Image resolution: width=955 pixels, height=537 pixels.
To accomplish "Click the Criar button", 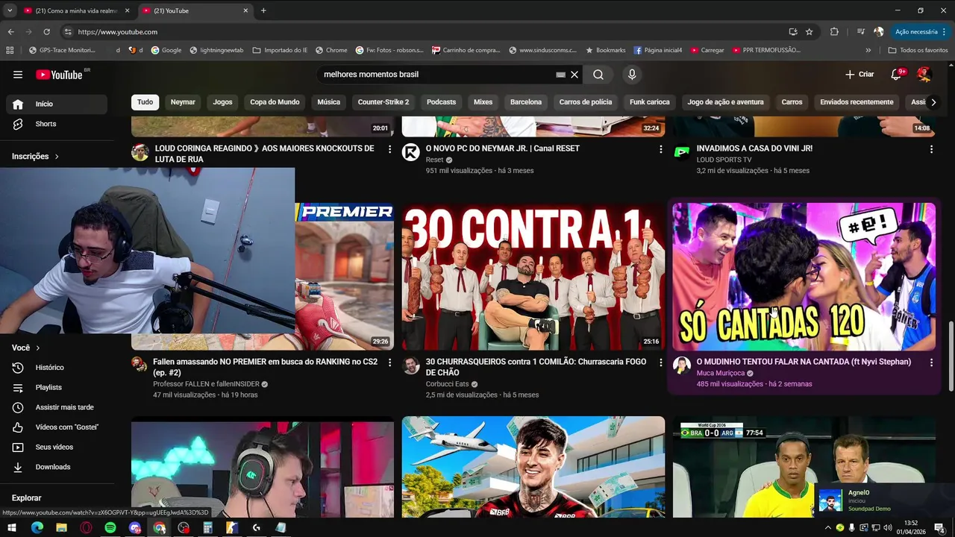I will tap(859, 75).
